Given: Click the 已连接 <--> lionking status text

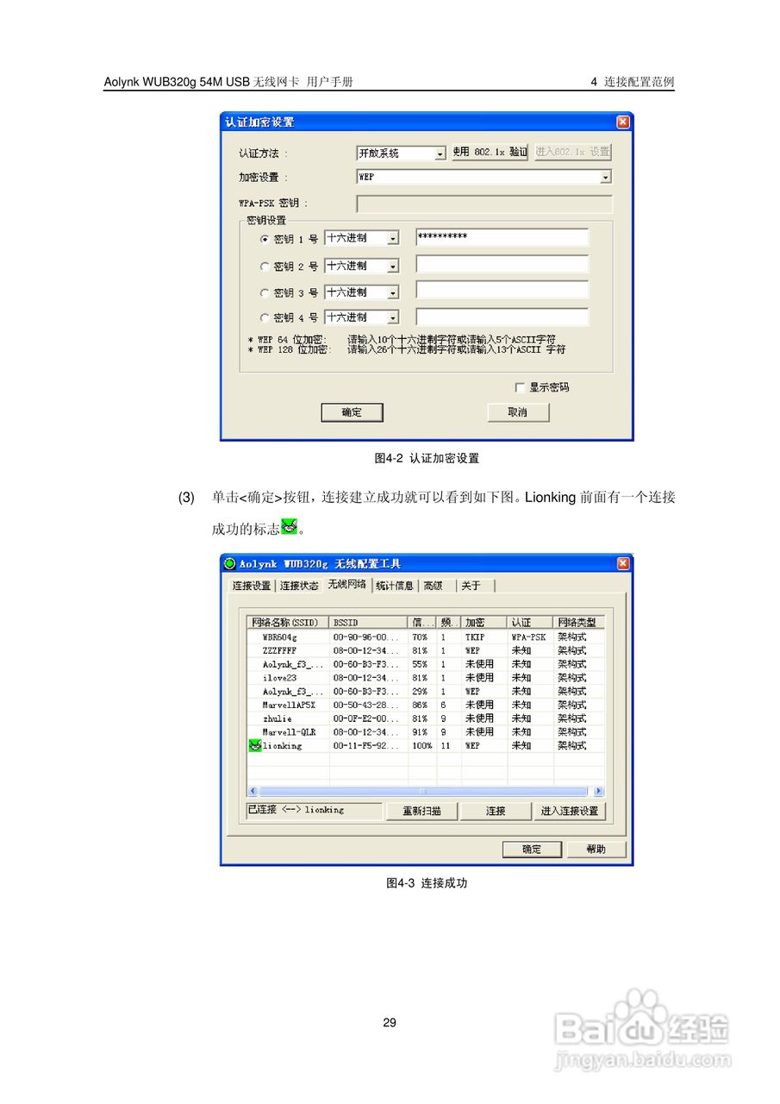Looking at the screenshot, I should point(296,810).
